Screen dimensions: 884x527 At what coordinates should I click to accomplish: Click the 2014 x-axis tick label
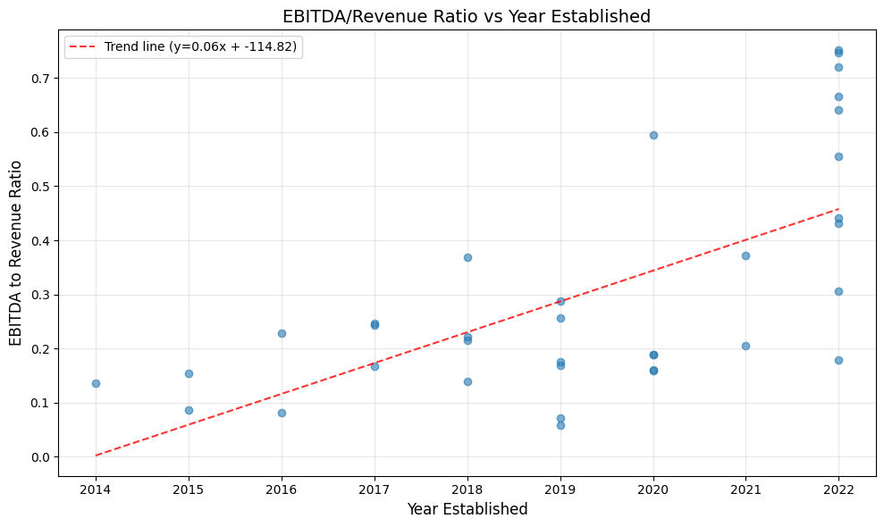pos(96,489)
